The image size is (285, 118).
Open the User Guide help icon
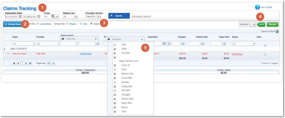tap(257, 7)
